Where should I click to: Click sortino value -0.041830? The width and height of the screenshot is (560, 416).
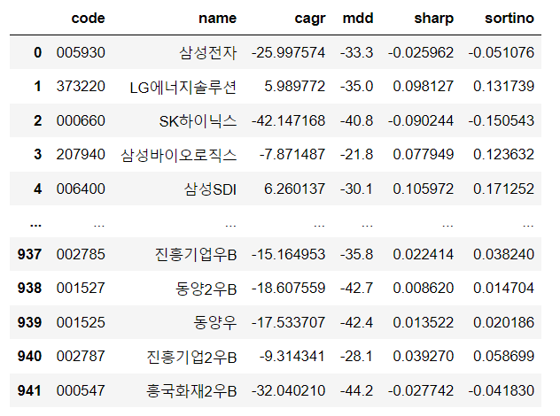501,390
